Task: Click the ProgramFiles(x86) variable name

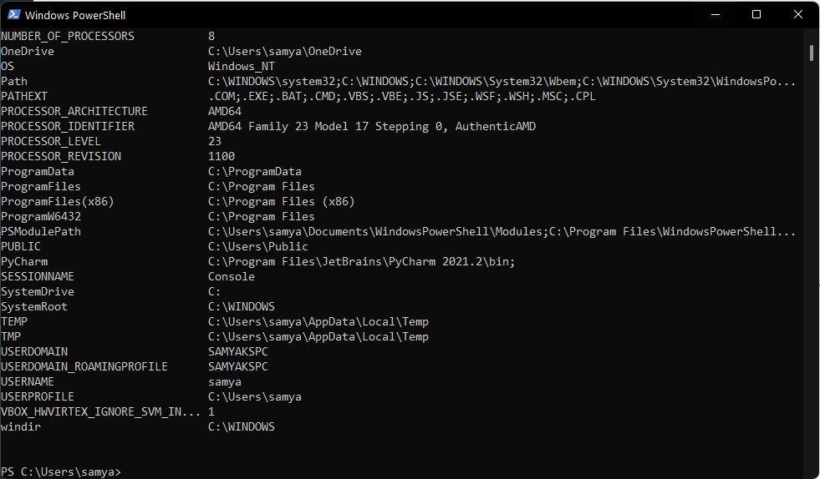Action: pyautogui.click(x=58, y=201)
